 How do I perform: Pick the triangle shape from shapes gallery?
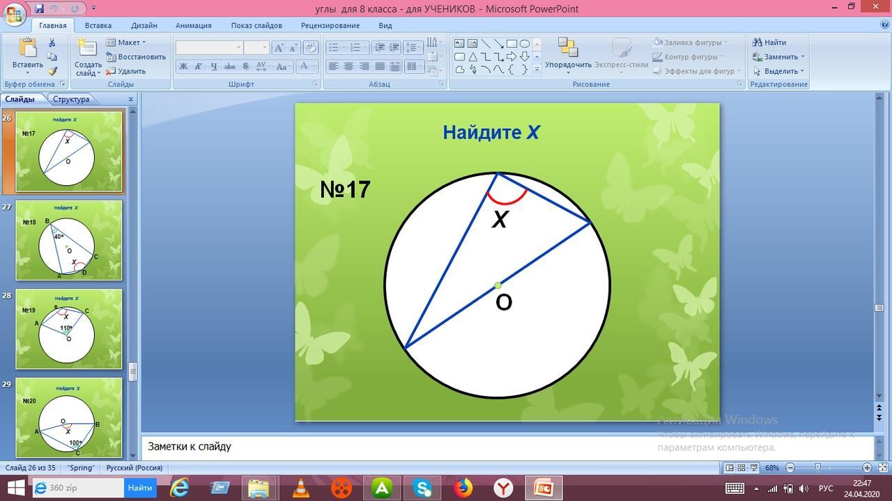coord(472,57)
